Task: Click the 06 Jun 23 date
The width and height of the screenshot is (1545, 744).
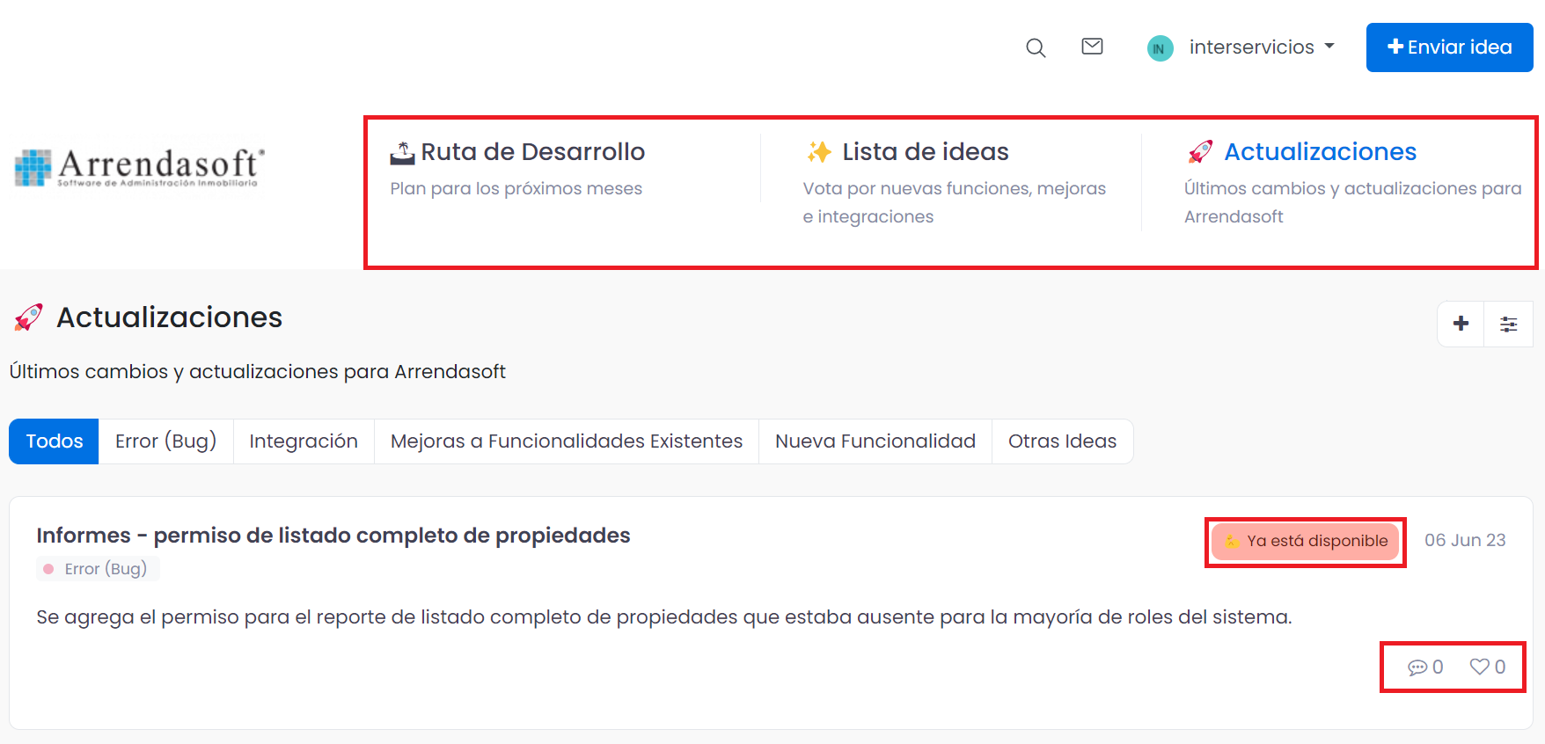Action: (1465, 540)
